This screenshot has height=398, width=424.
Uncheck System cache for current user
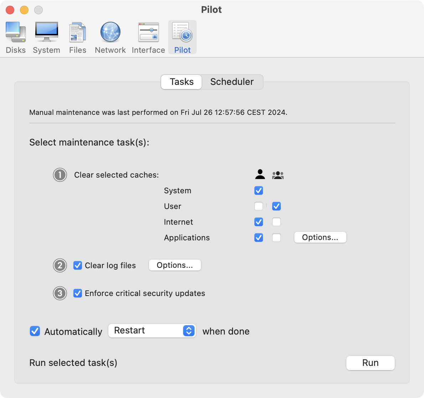coord(259,190)
